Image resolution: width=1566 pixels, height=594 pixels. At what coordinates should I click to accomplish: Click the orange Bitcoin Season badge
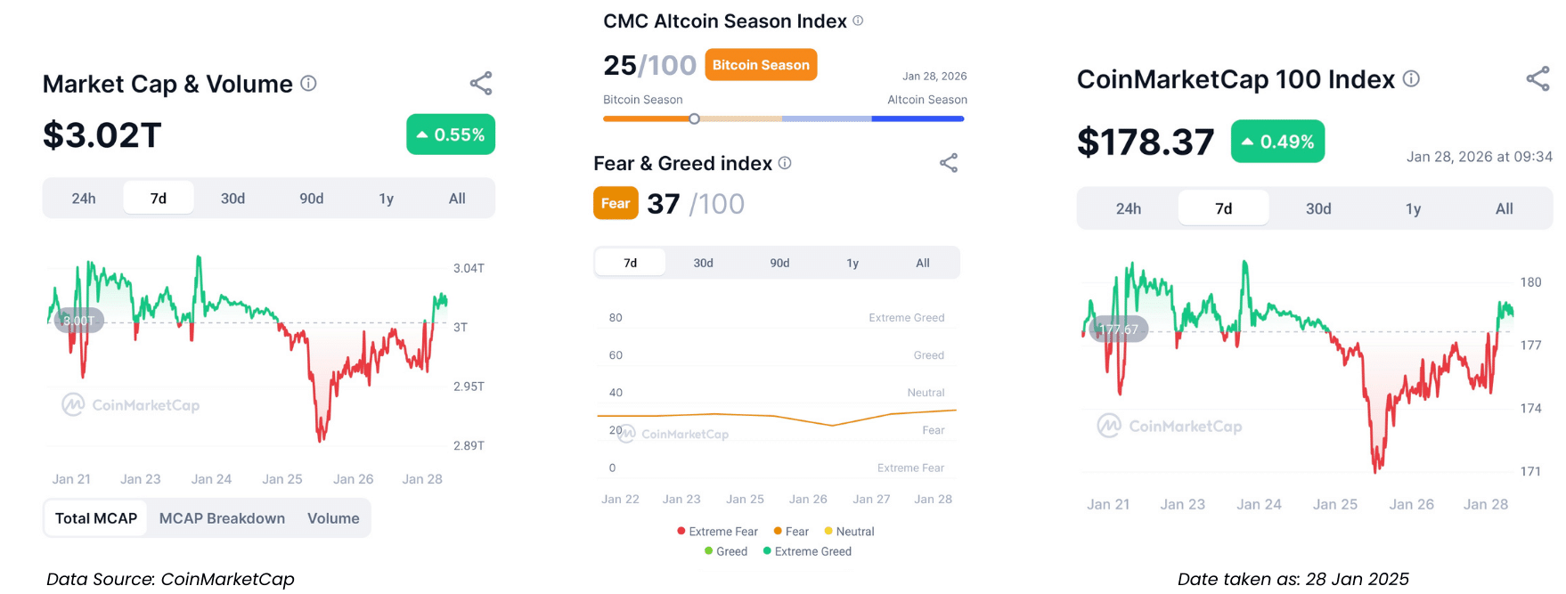click(x=761, y=65)
